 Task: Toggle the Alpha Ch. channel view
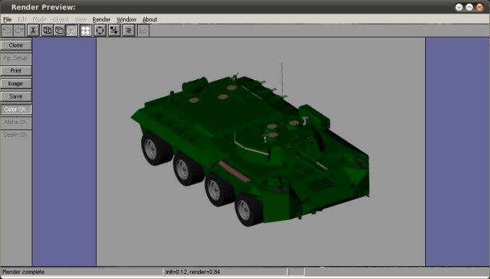[16, 122]
